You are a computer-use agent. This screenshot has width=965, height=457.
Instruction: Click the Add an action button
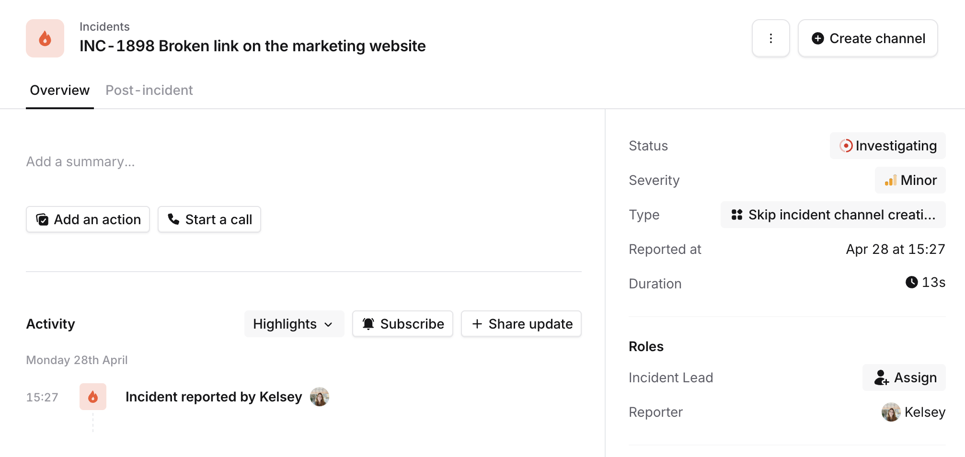coord(88,219)
